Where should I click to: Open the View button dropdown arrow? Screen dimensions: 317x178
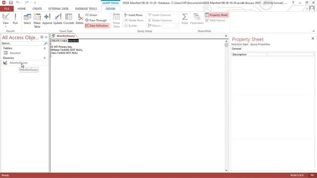pos(5,26)
